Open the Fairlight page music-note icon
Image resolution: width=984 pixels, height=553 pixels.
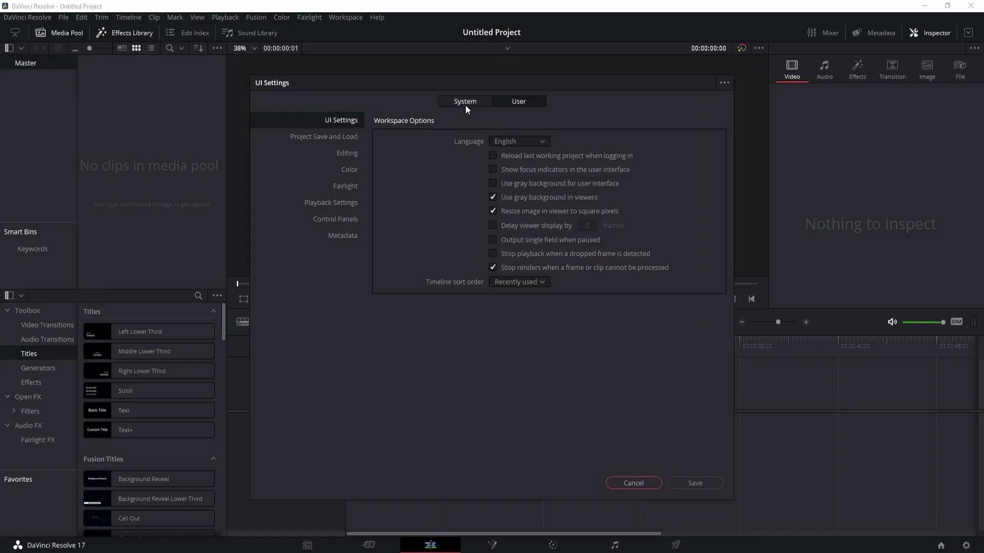615,545
